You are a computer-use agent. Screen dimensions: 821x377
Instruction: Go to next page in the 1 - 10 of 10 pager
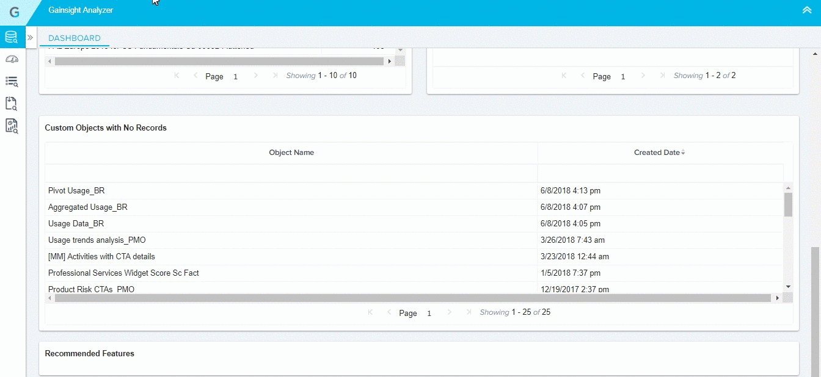pyautogui.click(x=256, y=76)
